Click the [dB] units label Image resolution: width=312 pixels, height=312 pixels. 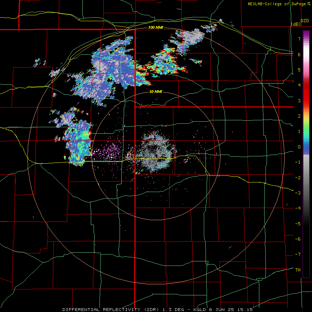(296, 24)
